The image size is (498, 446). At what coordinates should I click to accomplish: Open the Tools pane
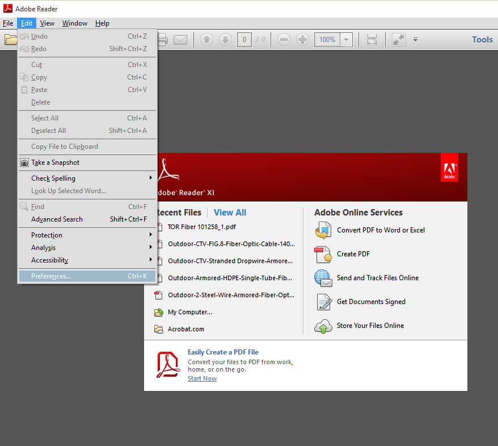[x=482, y=39]
